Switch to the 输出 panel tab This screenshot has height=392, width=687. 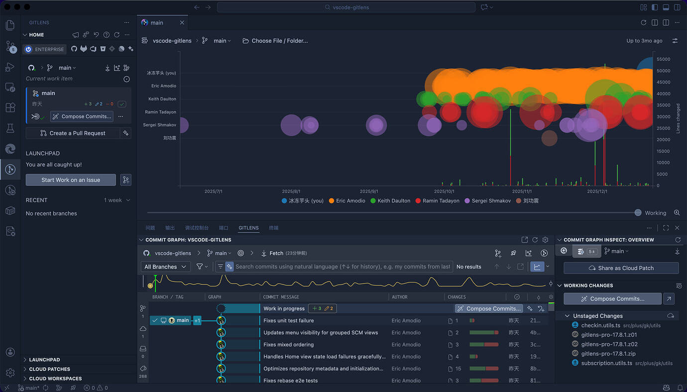click(170, 228)
